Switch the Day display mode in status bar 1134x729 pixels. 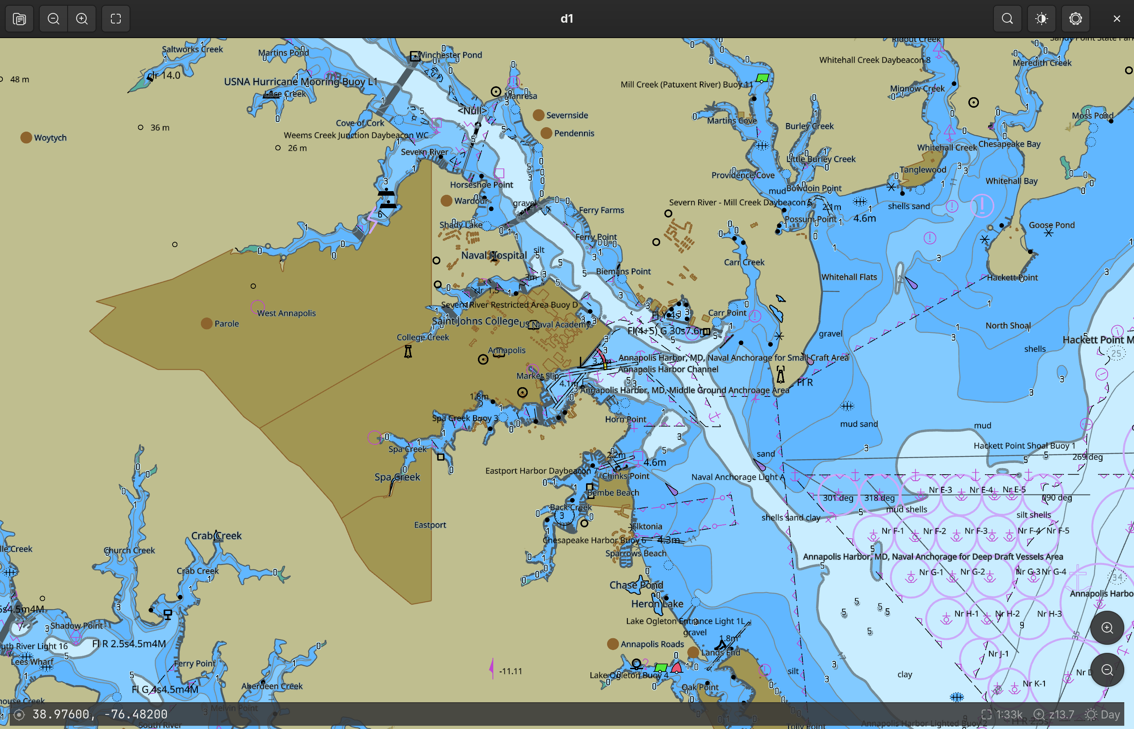pos(1103,714)
